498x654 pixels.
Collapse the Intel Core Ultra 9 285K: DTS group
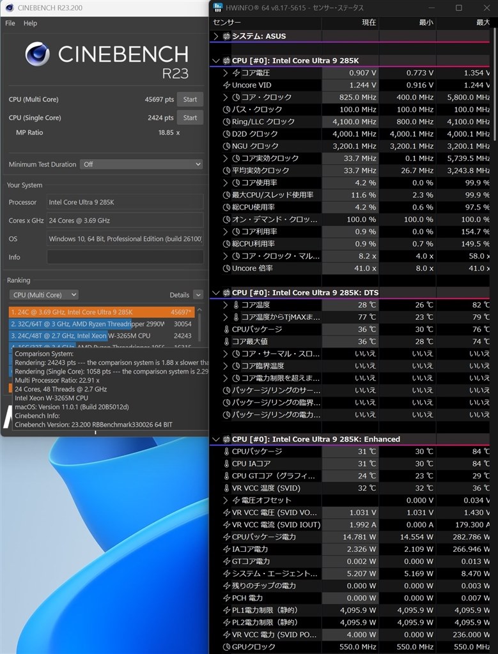pyautogui.click(x=216, y=293)
